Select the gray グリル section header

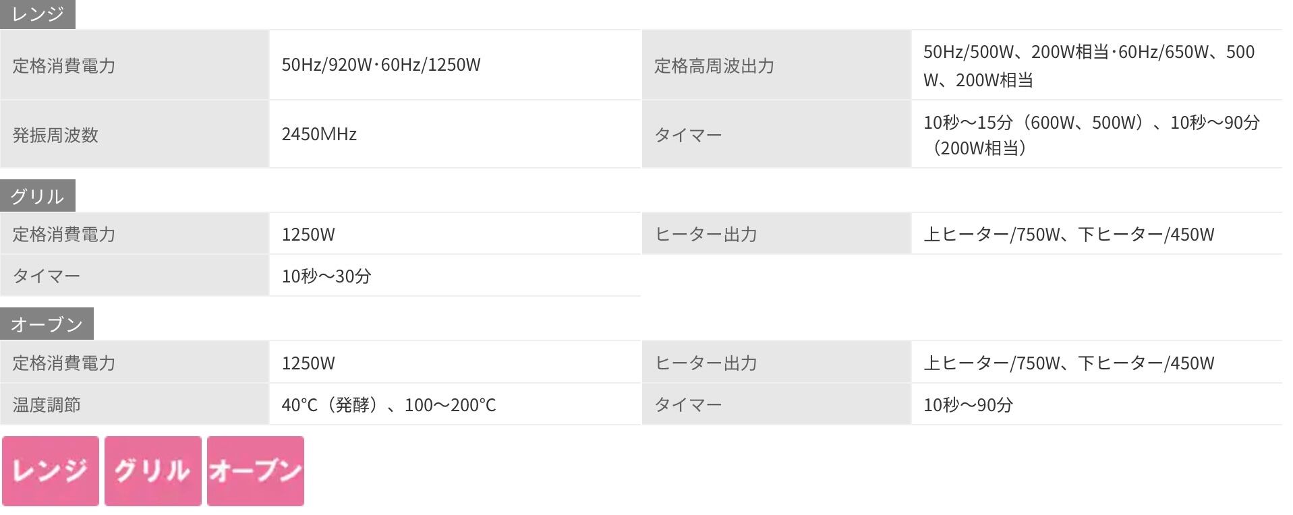38,196
